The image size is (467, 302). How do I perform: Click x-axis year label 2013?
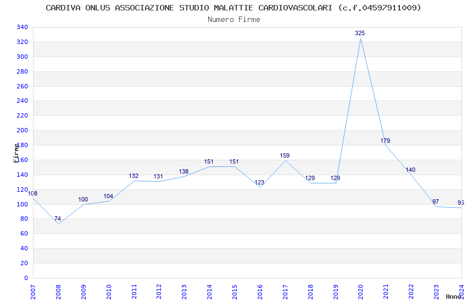[x=185, y=292]
